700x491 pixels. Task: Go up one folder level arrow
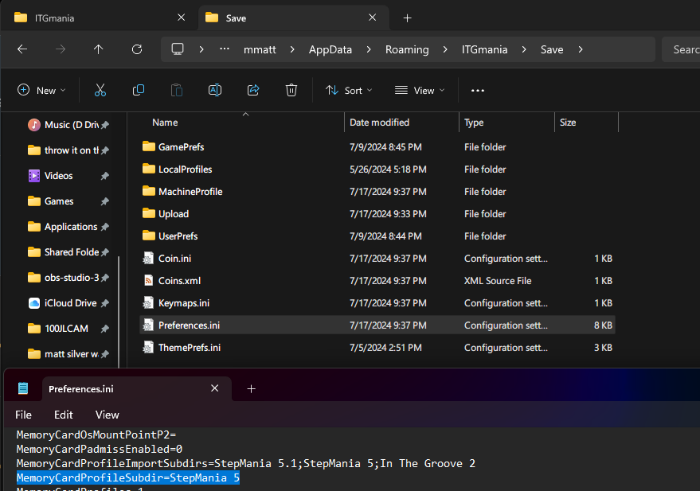tap(99, 49)
